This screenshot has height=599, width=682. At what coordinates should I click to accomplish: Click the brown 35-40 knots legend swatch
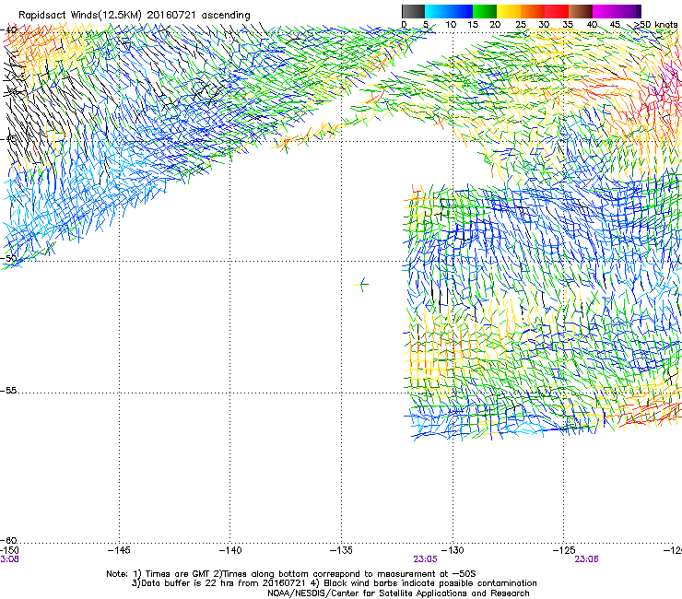pos(581,11)
